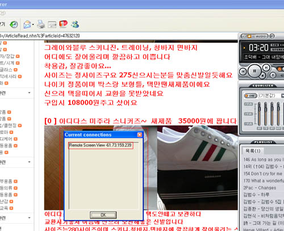Viewport: 284px width, 231px height.
Task: Adjust the first equalizer band slider
Action: point(259,114)
